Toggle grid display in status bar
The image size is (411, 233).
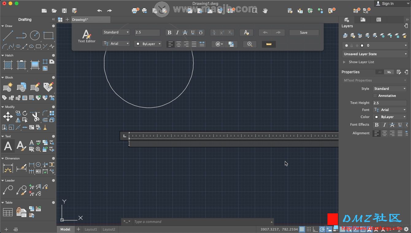pyautogui.click(x=302, y=229)
